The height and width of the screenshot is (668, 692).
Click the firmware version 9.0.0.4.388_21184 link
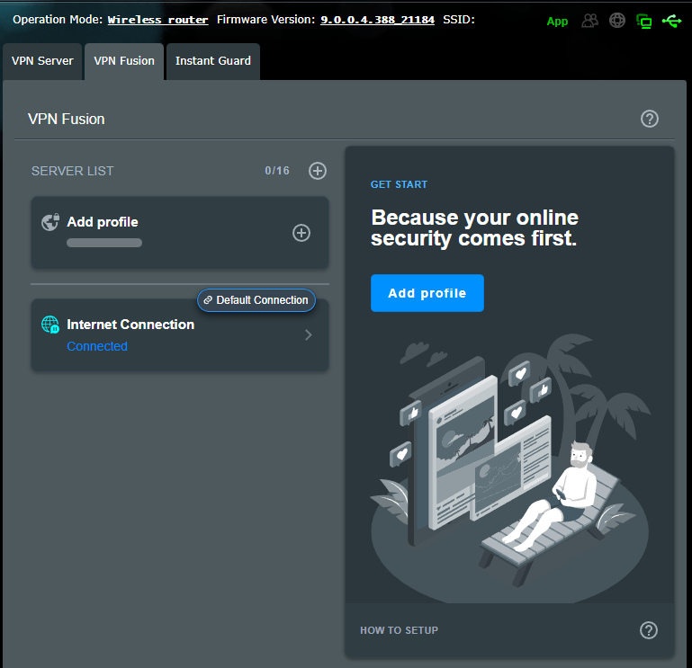[x=378, y=20]
